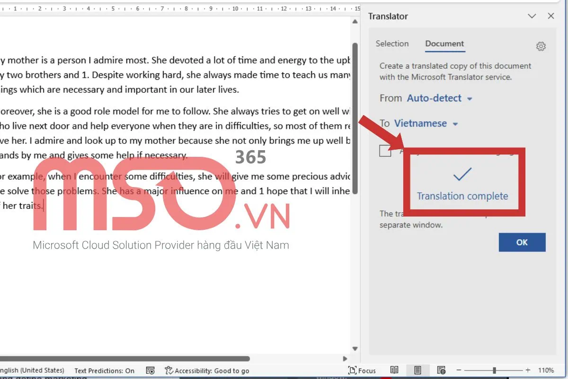Viewport: 568px width, 379px height.
Task: Collapse the Translator pane with the chevron
Action: [x=532, y=16]
